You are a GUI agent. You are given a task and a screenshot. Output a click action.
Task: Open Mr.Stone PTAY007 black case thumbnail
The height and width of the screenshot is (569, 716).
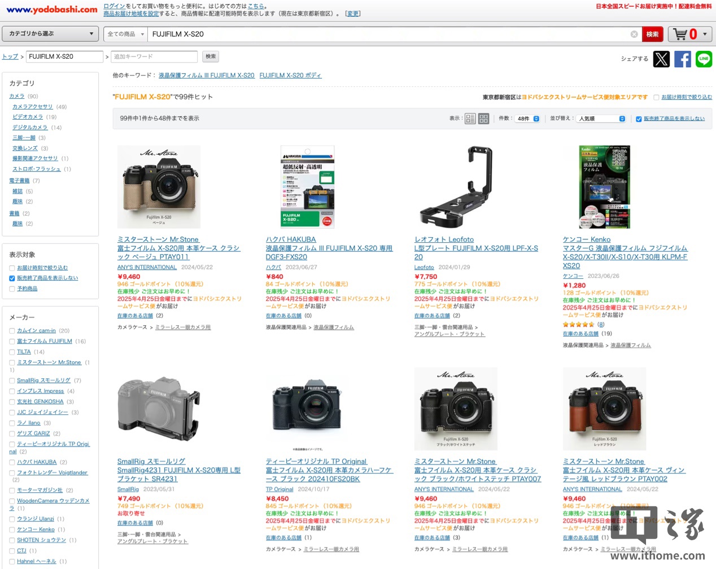click(x=456, y=409)
